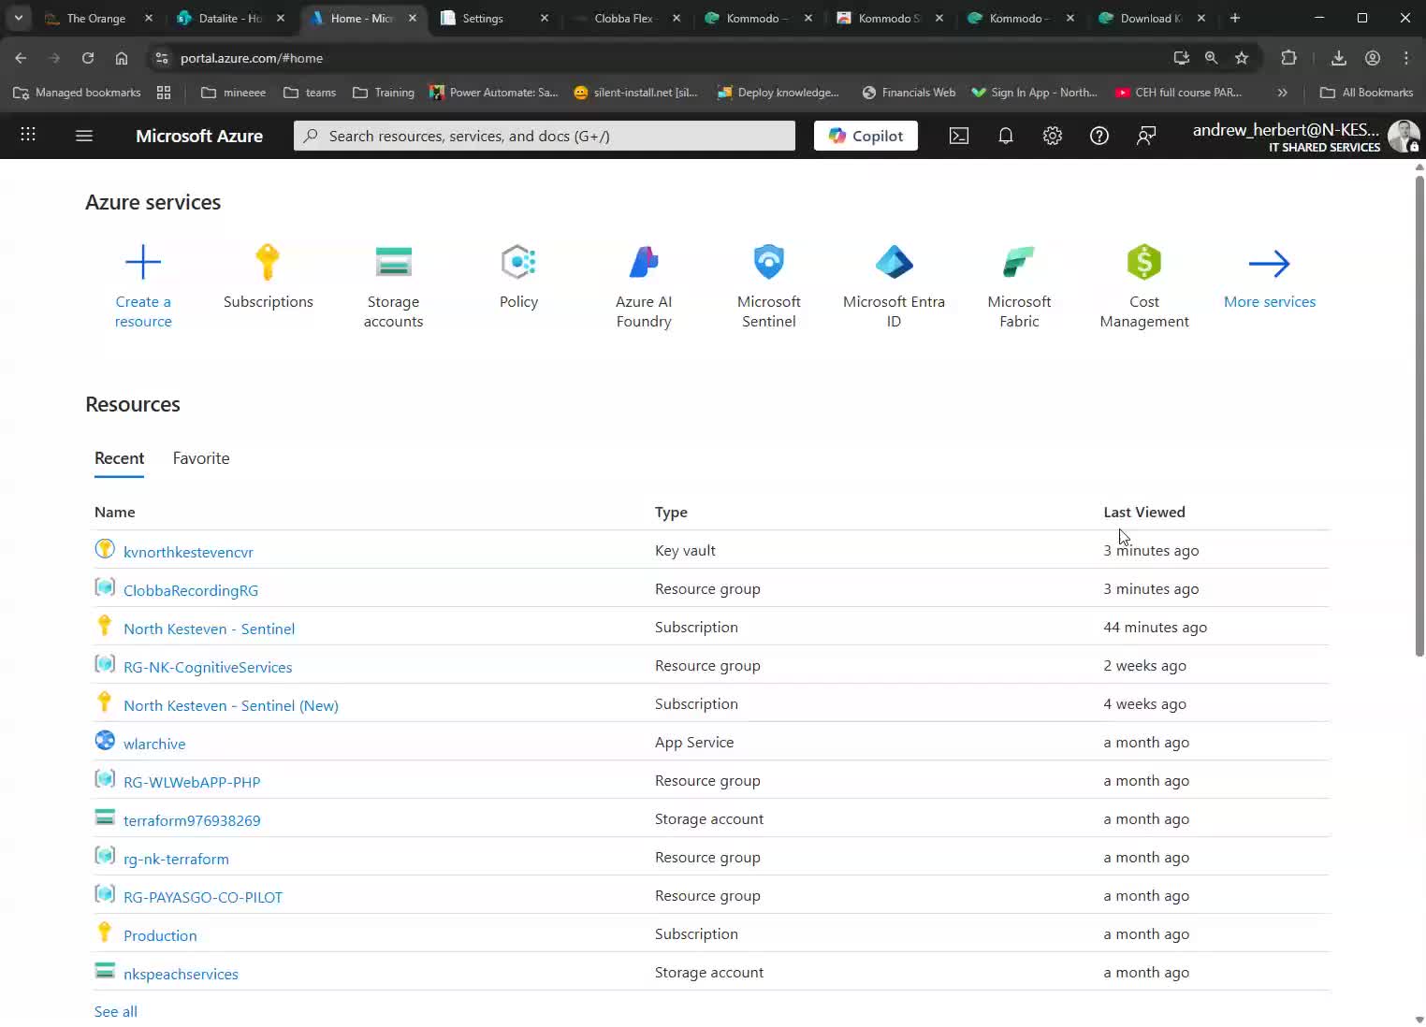Open the All Bookmarks folder
The width and height of the screenshot is (1426, 1027).
click(x=1366, y=93)
